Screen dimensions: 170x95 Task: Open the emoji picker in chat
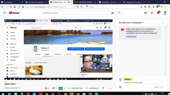coord(120,87)
